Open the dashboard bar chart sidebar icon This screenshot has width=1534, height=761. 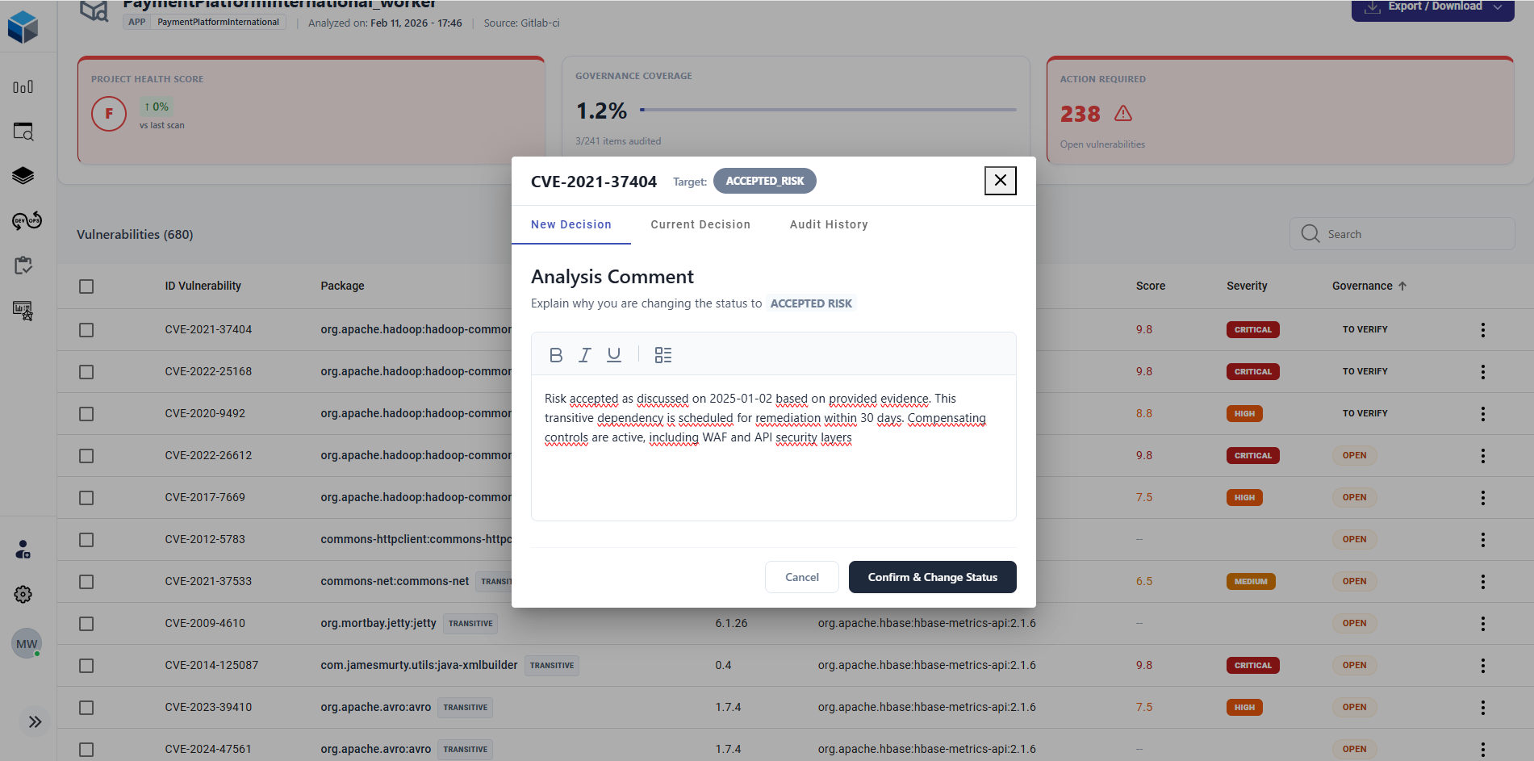click(23, 87)
